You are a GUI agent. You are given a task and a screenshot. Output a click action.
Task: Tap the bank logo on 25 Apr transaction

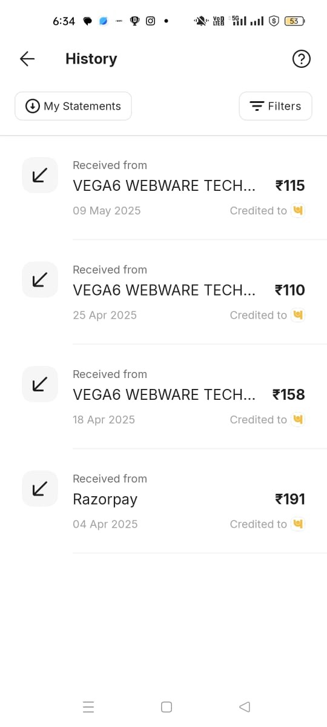point(297,315)
